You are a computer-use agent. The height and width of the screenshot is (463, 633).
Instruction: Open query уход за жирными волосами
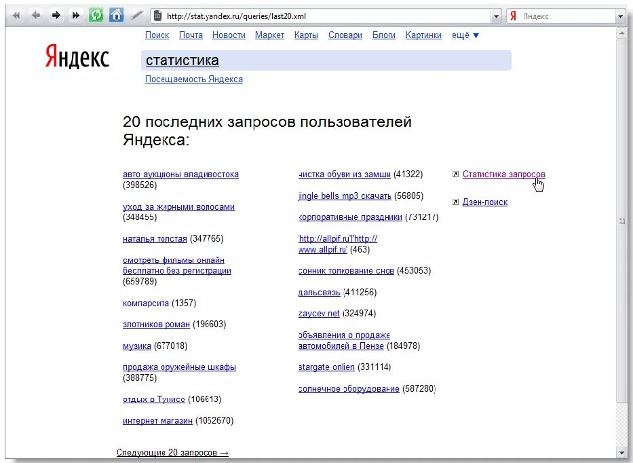pyautogui.click(x=178, y=207)
